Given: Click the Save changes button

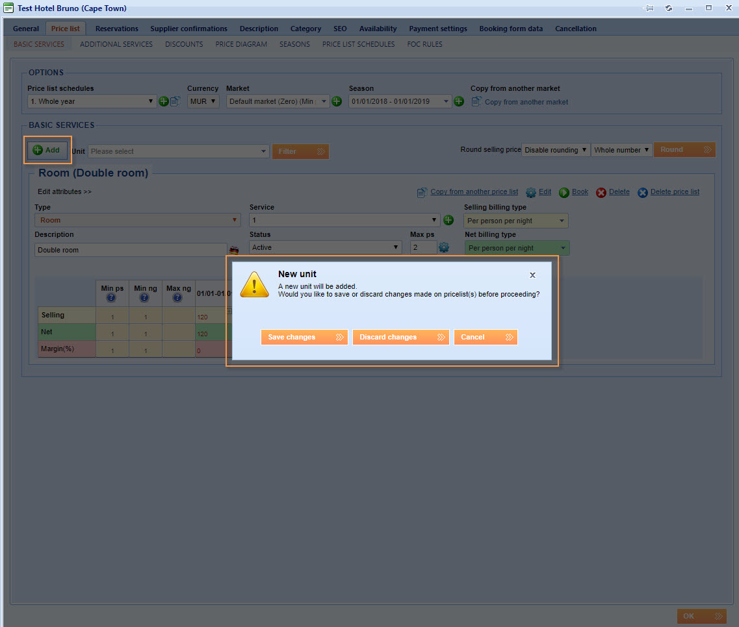Looking at the screenshot, I should click(x=304, y=337).
